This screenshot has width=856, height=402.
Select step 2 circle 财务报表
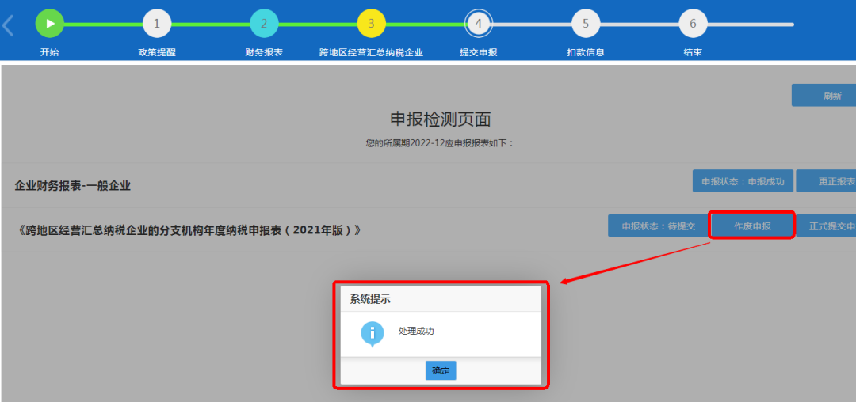(264, 24)
